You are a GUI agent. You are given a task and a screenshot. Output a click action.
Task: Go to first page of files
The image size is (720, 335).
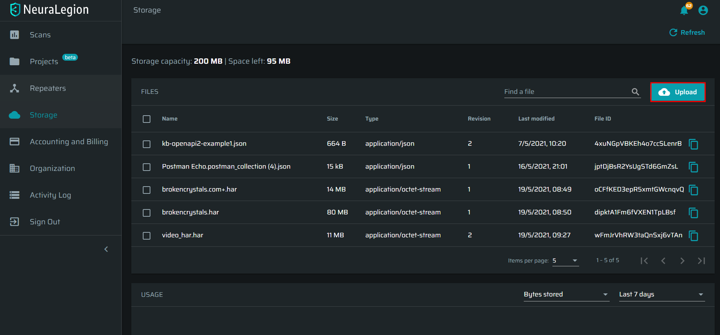pos(644,261)
